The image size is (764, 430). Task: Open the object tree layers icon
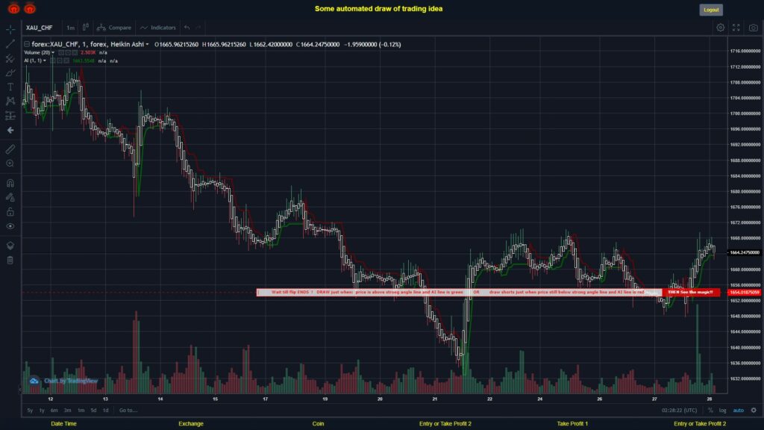pyautogui.click(x=10, y=246)
